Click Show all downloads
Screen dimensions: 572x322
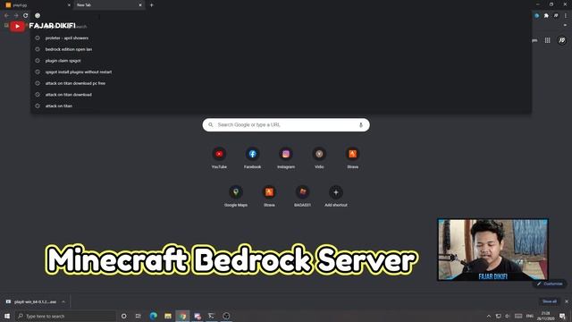[550, 301]
